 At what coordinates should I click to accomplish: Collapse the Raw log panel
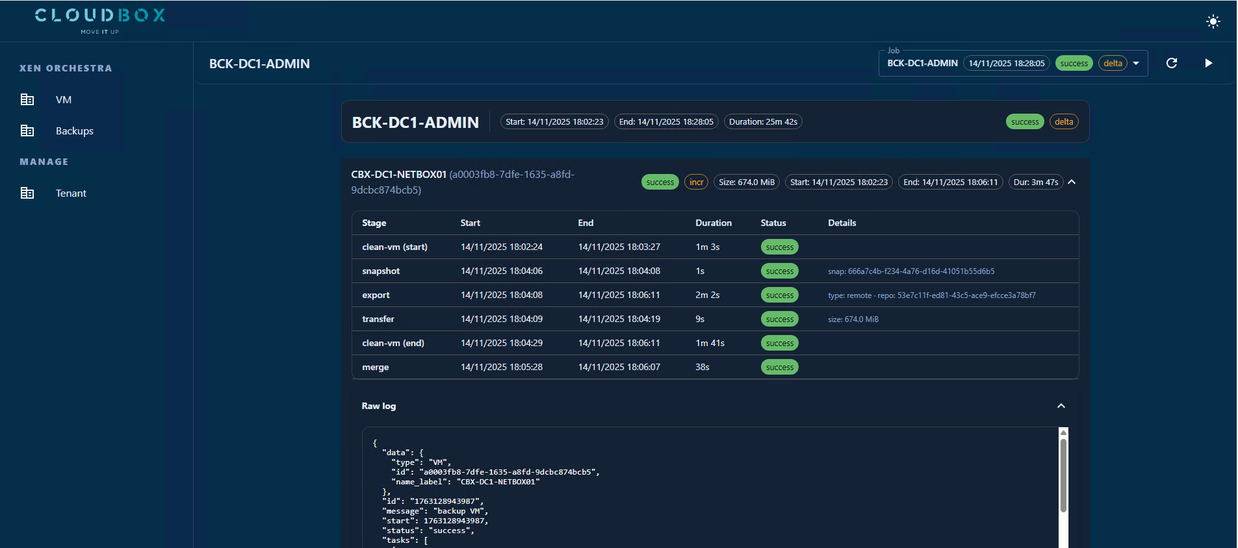(x=1061, y=406)
